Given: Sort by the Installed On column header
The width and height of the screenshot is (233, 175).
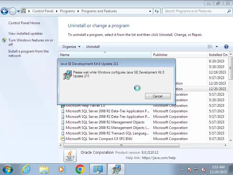Looking at the screenshot, I should click(x=218, y=55).
